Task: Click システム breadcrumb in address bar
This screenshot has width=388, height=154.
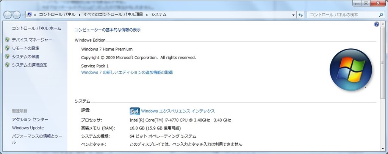Action: click(159, 15)
